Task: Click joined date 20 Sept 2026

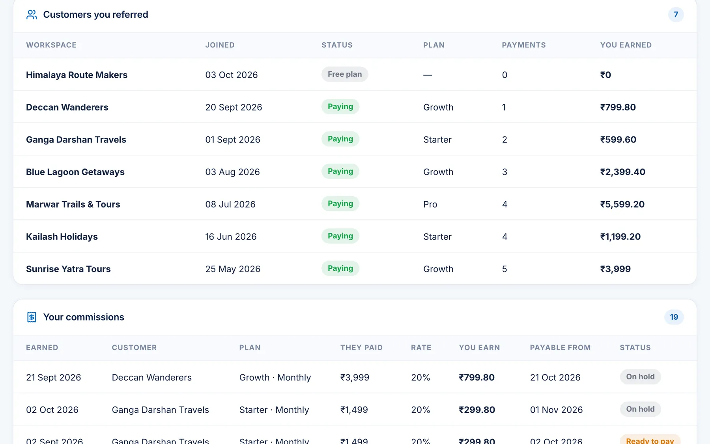Action: 234,107
